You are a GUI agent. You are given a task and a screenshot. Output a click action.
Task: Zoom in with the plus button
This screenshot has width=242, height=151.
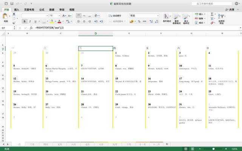tap(226, 149)
